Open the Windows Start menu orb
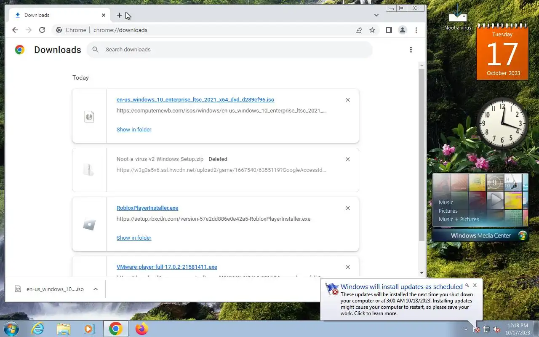Screen dimensions: 539x337 coord(12,329)
